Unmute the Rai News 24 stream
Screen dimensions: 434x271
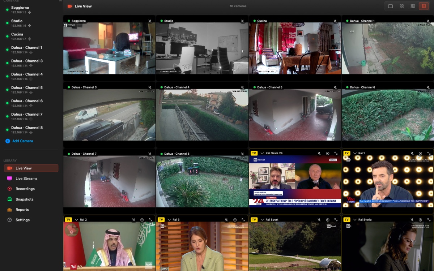[319, 153]
